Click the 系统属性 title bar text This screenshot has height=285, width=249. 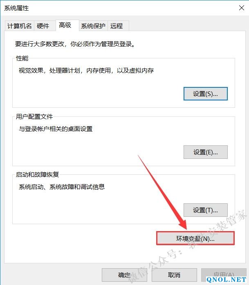16,8
